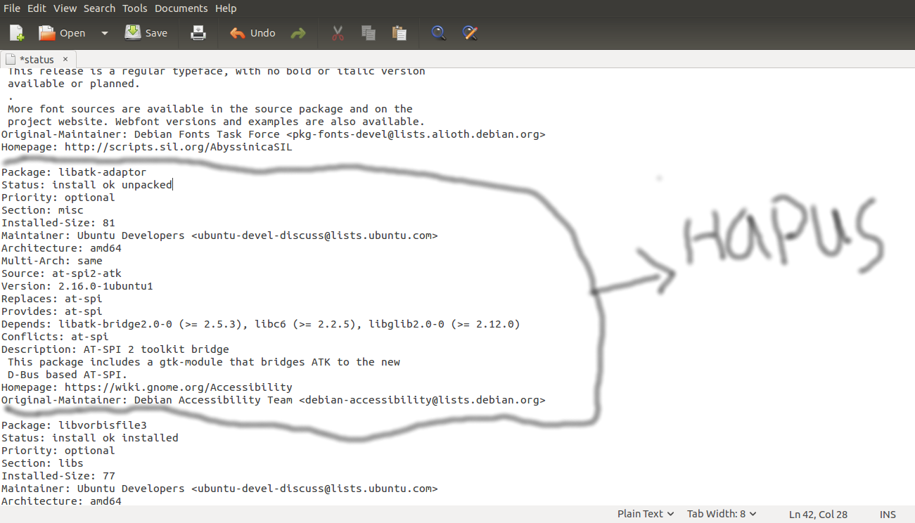Undo the last edit
915x523 pixels.
[252, 33]
